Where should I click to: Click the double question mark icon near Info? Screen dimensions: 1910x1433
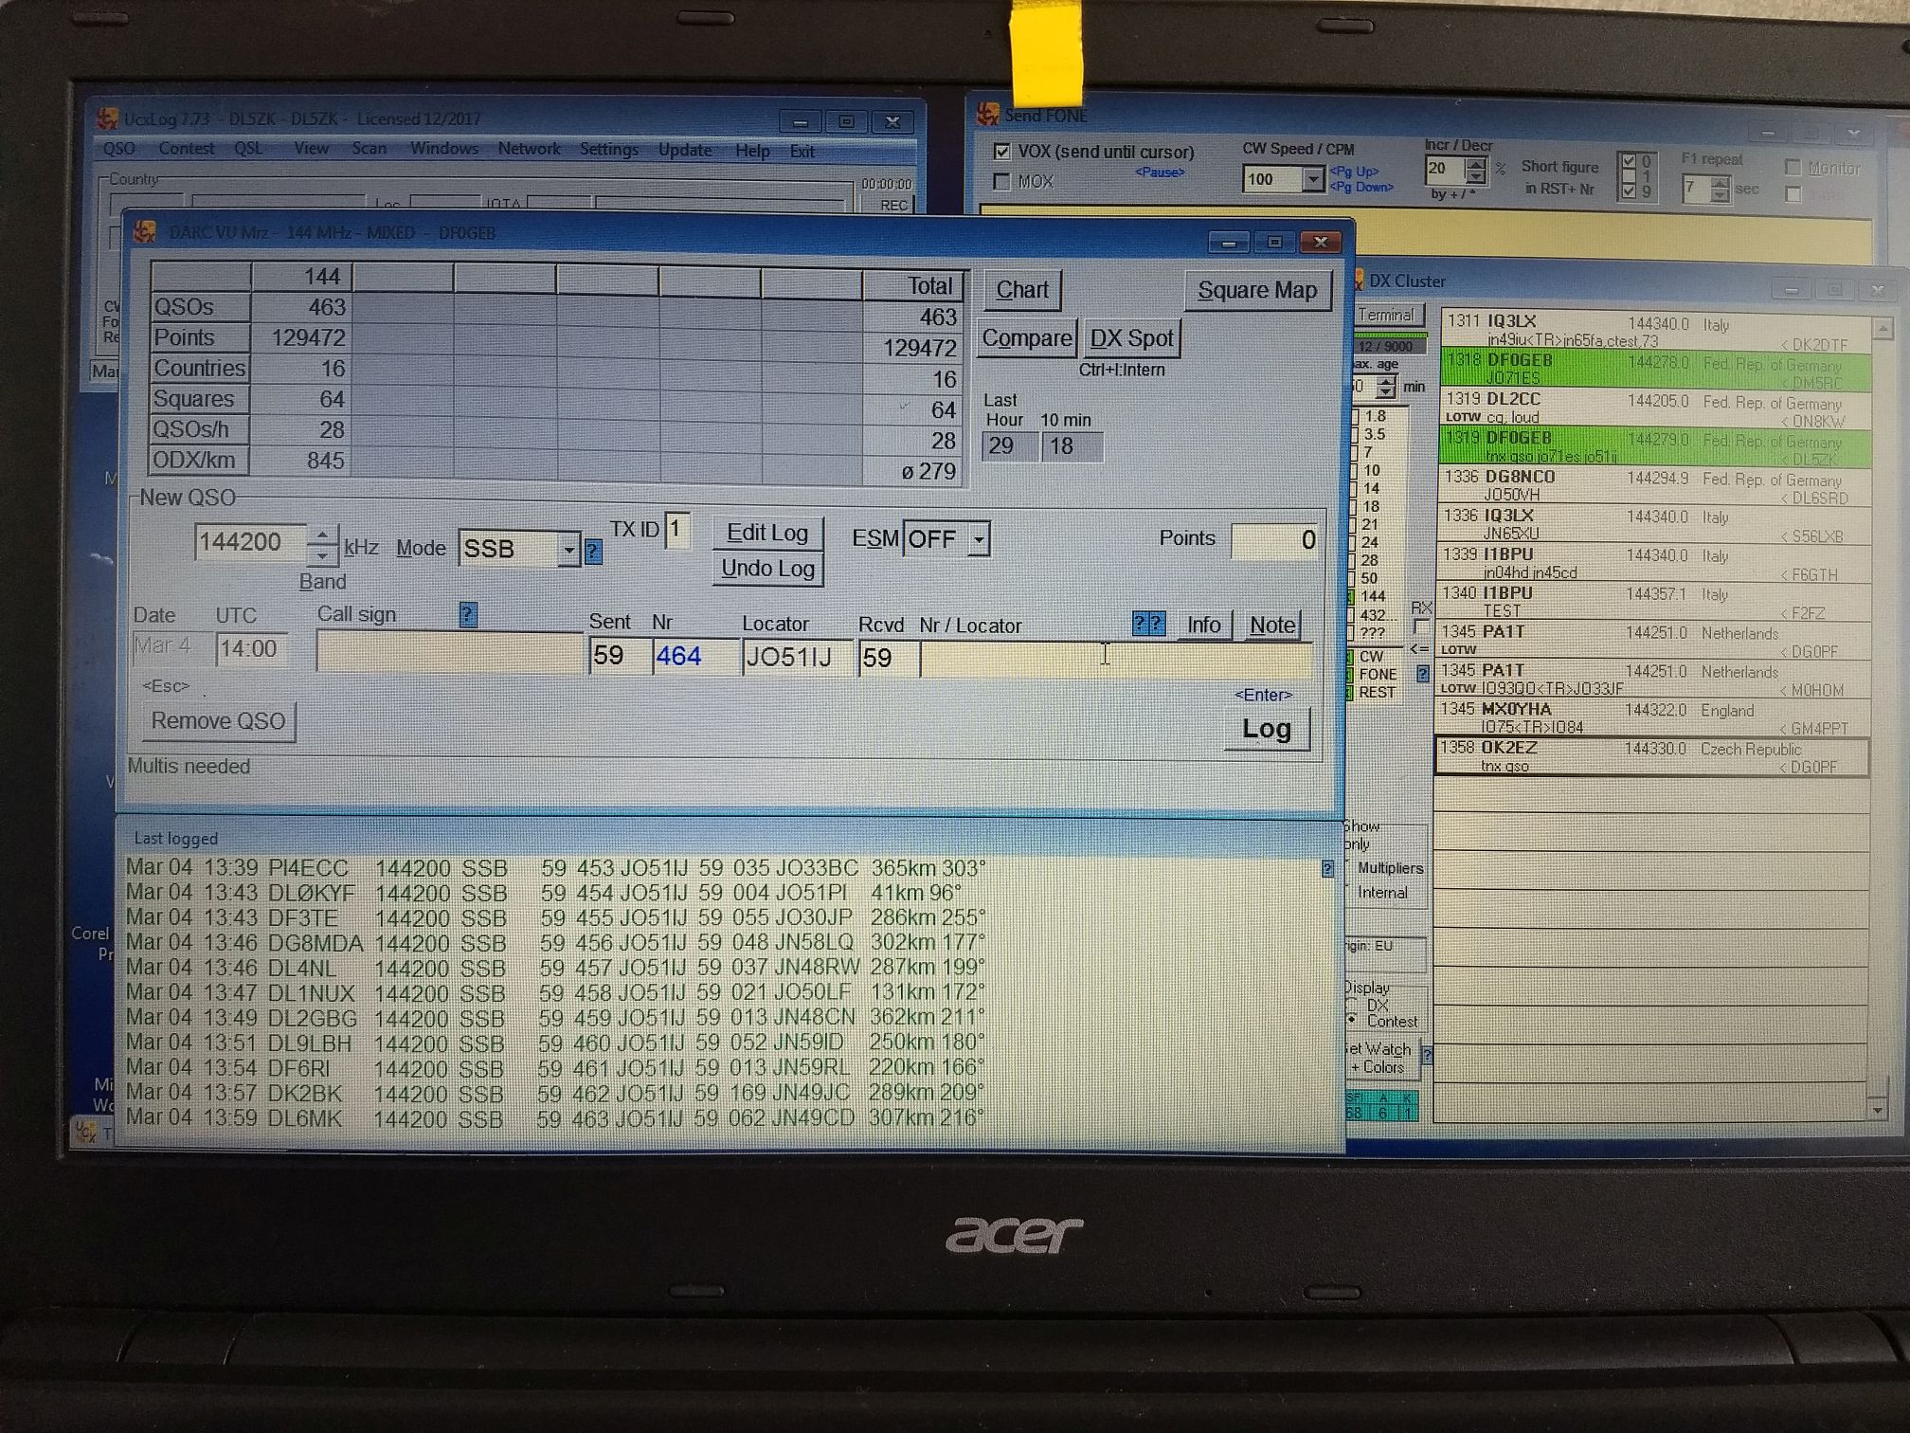[x=1148, y=624]
